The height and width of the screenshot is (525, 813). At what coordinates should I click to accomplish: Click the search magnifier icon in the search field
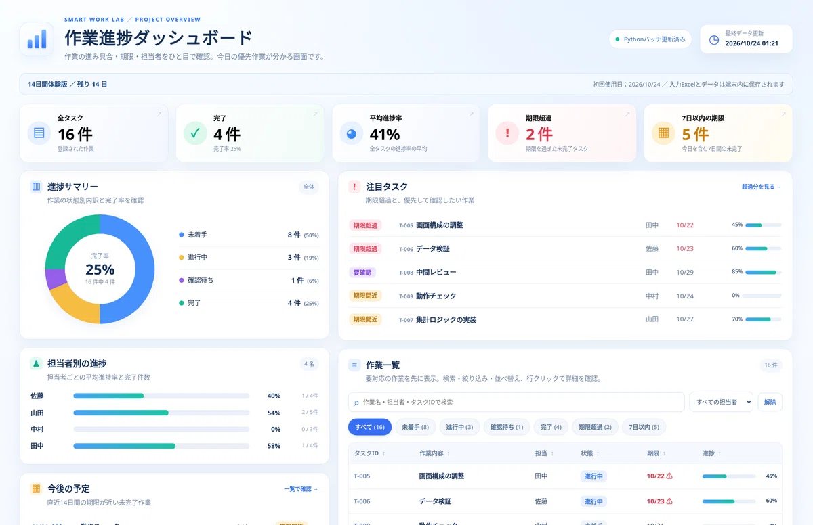pos(356,403)
